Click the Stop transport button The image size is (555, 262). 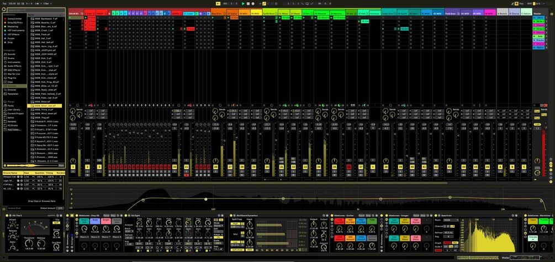tap(248, 3)
